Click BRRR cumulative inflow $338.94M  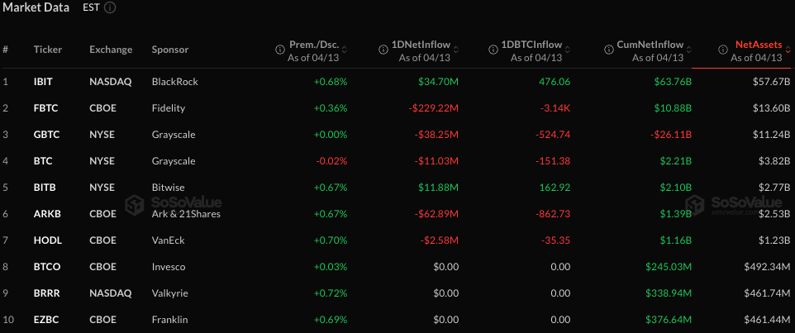[669, 293]
